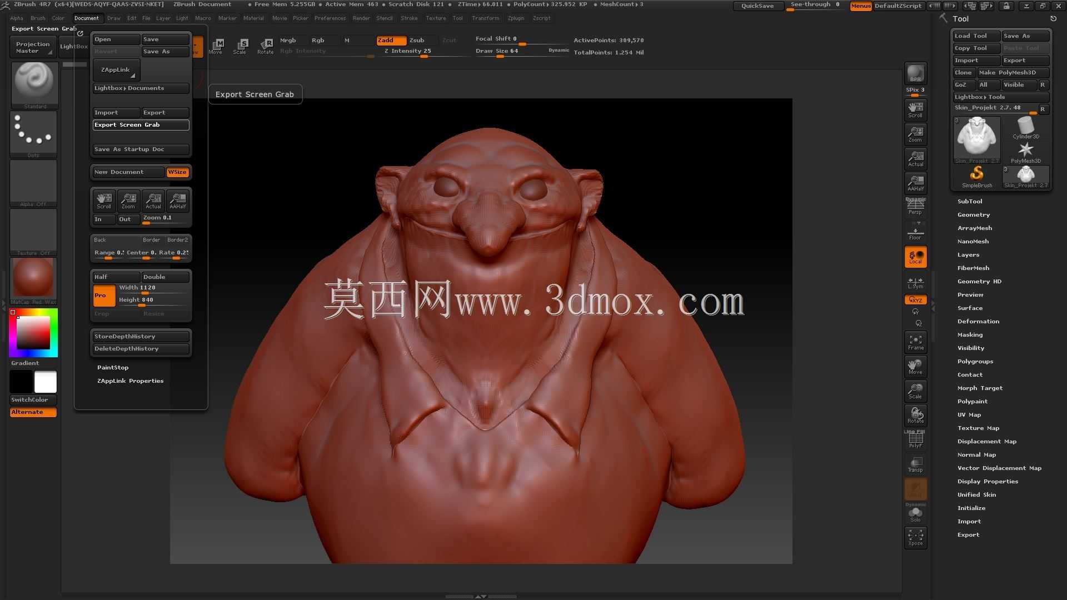Open the Preferences menu

330,18
